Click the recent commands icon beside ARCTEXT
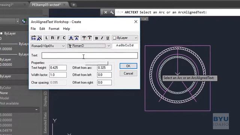 120,12
